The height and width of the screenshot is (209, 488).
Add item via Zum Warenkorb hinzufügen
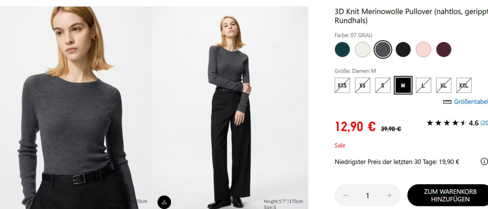coord(447,196)
